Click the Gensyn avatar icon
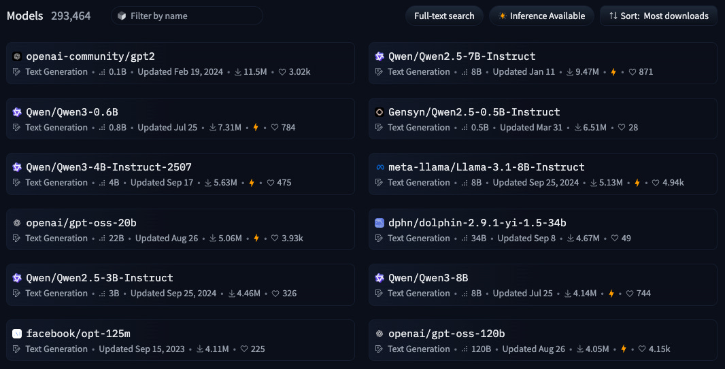725x369 pixels. point(380,112)
